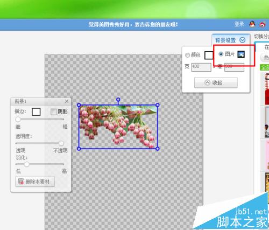
Task: Click the top-left resize handle of selection
Action: pos(79,105)
